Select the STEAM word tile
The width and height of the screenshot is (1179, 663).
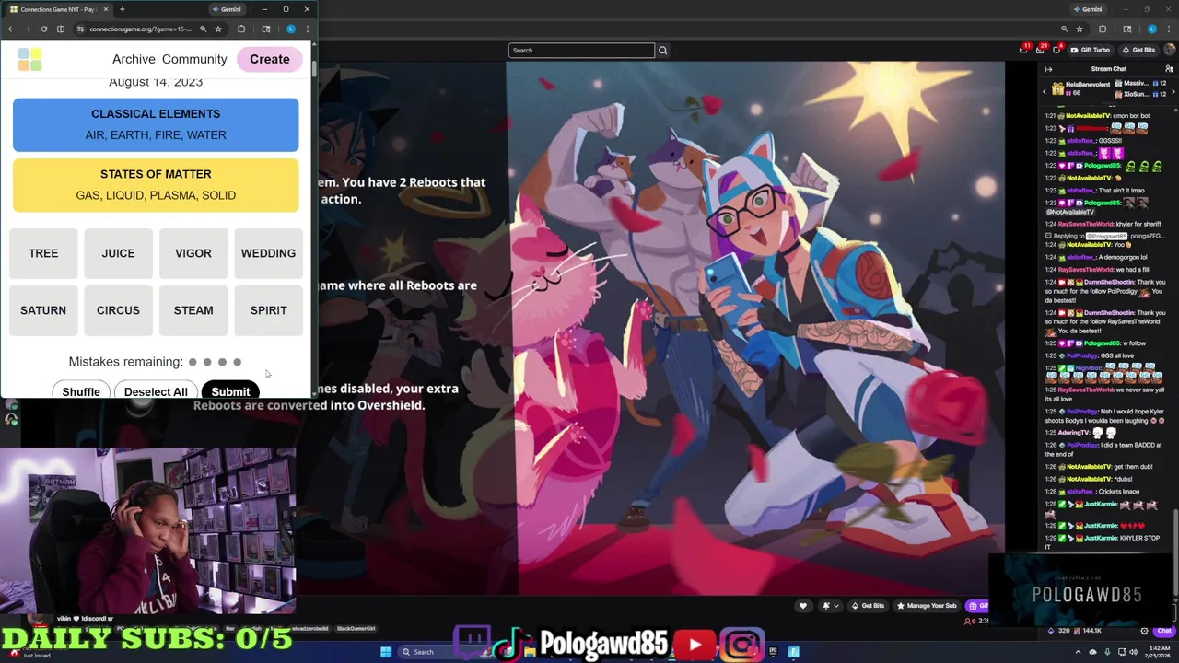pos(193,310)
